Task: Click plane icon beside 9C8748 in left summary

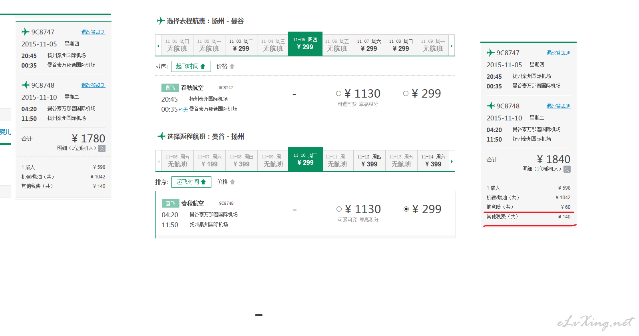Action: 26,85
